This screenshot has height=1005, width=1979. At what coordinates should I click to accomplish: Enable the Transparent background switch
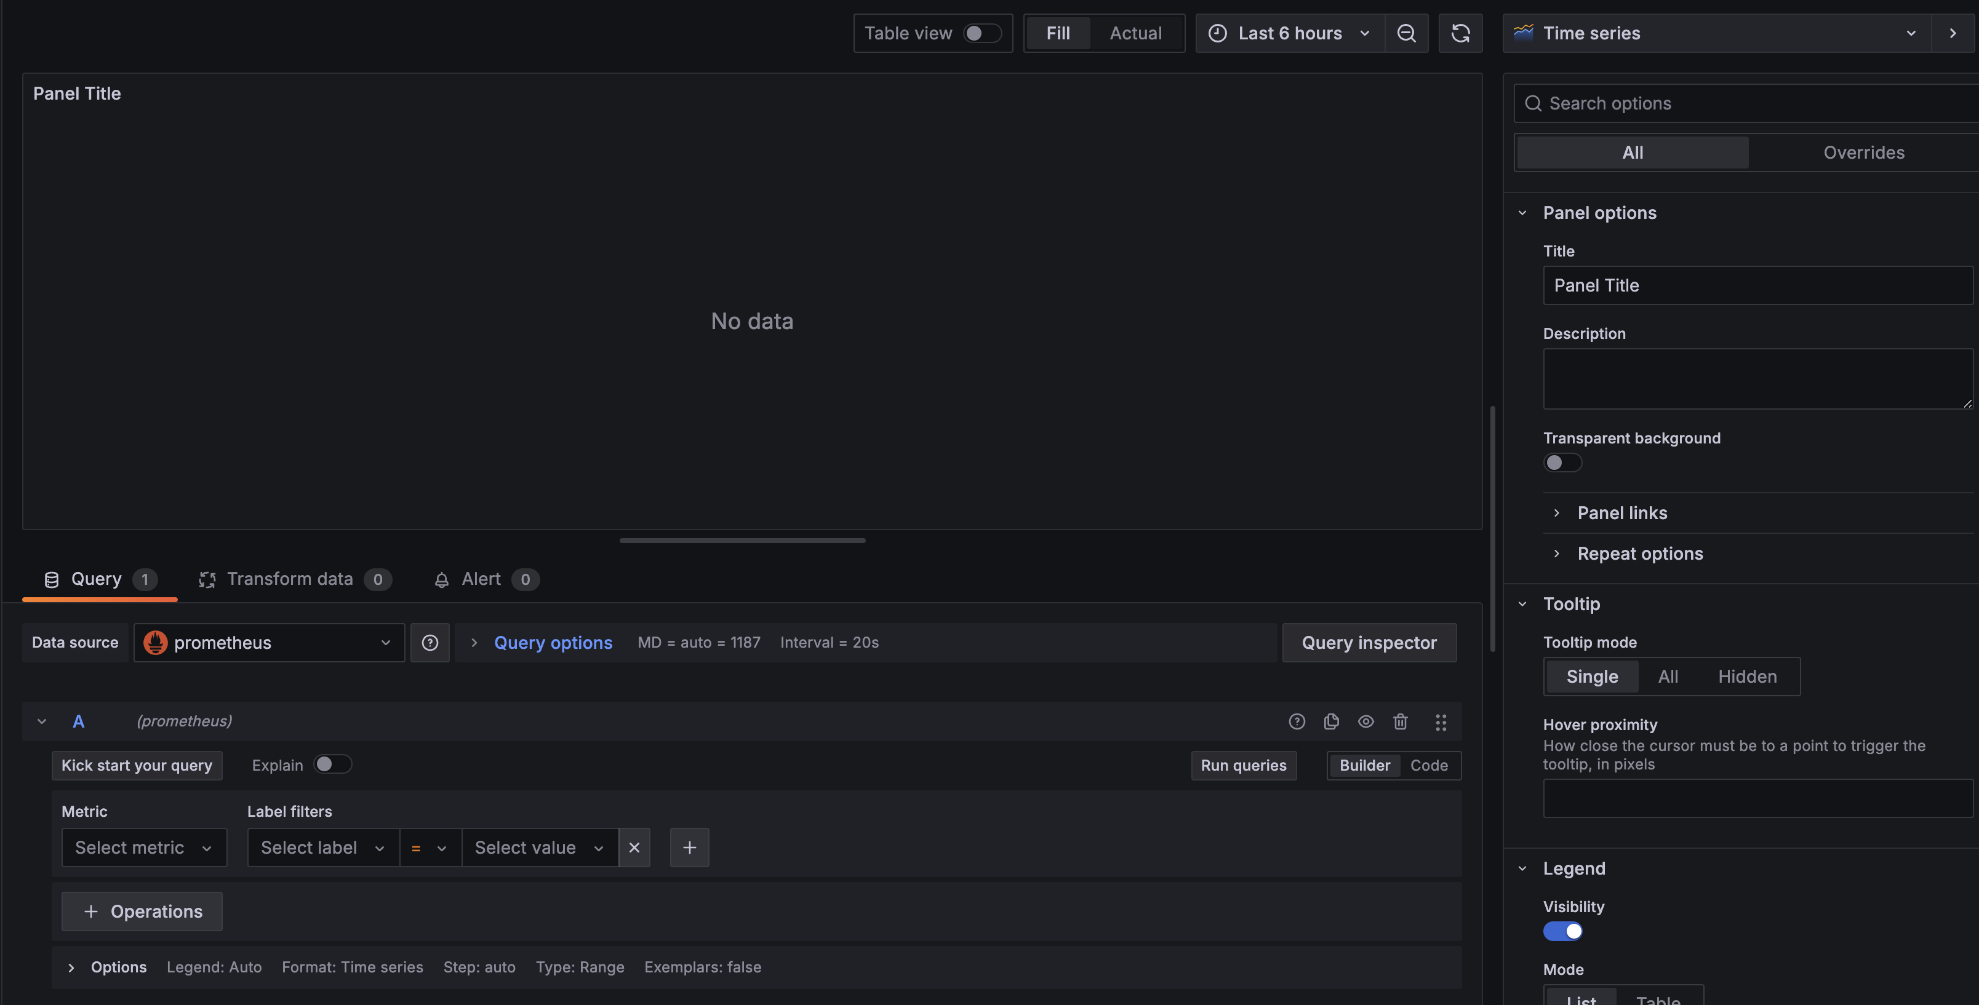click(x=1562, y=462)
